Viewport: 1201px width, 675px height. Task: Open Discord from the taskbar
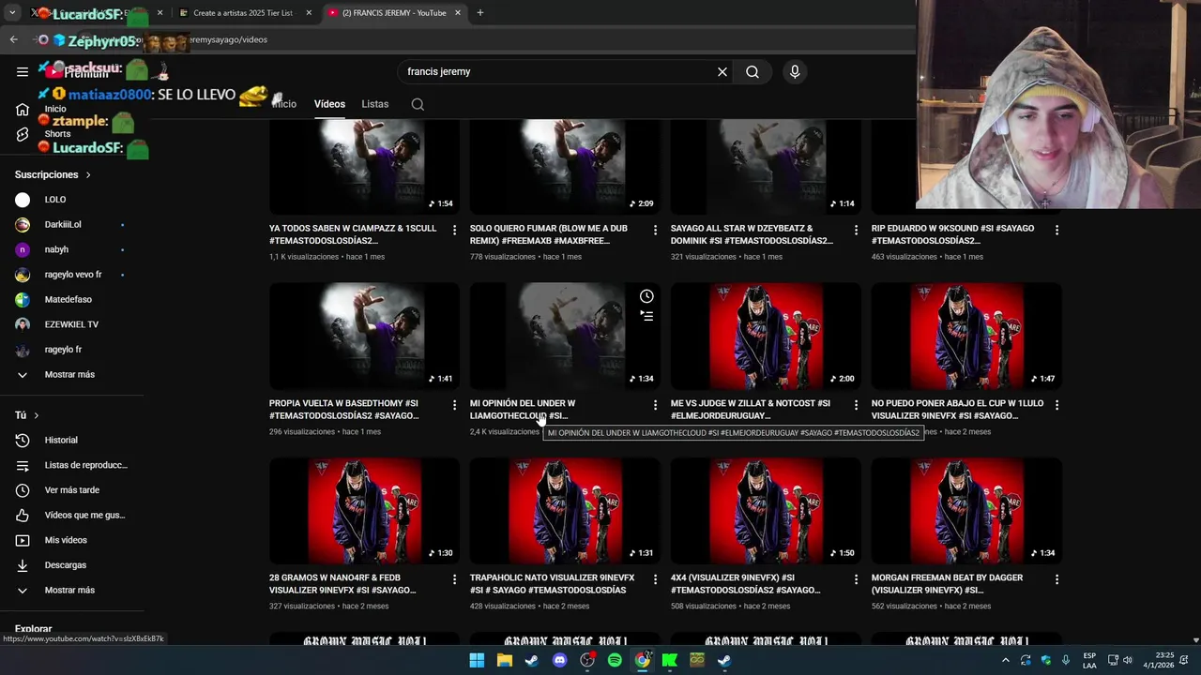tap(559, 660)
